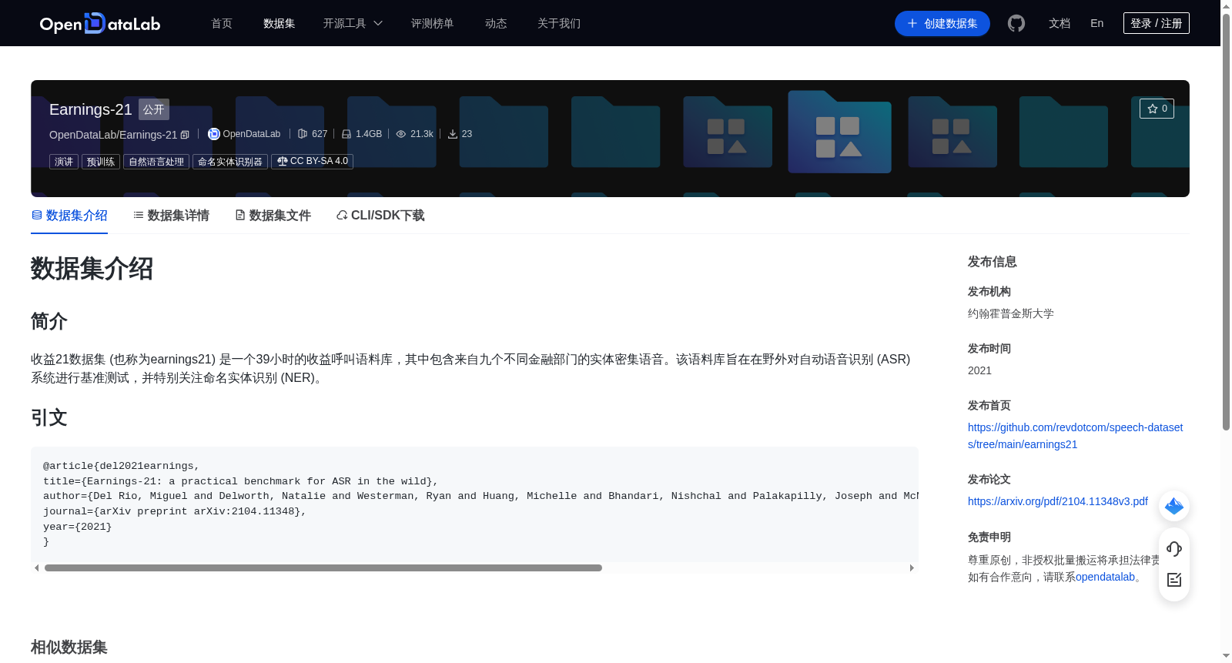This screenshot has height=663, width=1232.
Task: Click the 公开 visibility badge
Action: (154, 109)
